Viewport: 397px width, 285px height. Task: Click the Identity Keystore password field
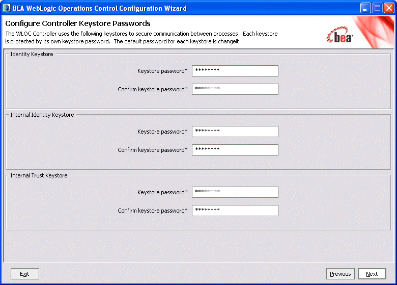pyautogui.click(x=235, y=71)
